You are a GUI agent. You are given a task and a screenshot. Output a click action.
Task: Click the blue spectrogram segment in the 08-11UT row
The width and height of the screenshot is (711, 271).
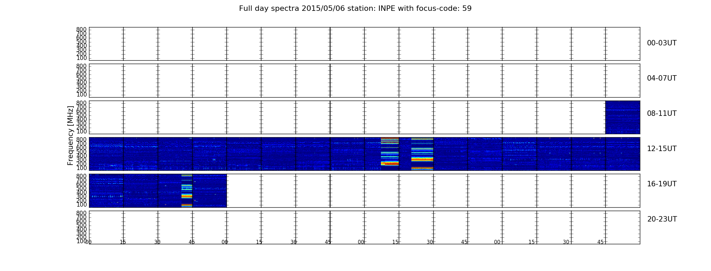623,117
